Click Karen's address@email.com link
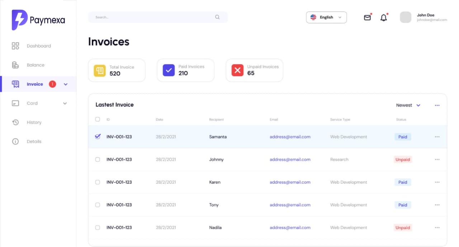Image resolution: width=459 pixels, height=247 pixels. 290,182
